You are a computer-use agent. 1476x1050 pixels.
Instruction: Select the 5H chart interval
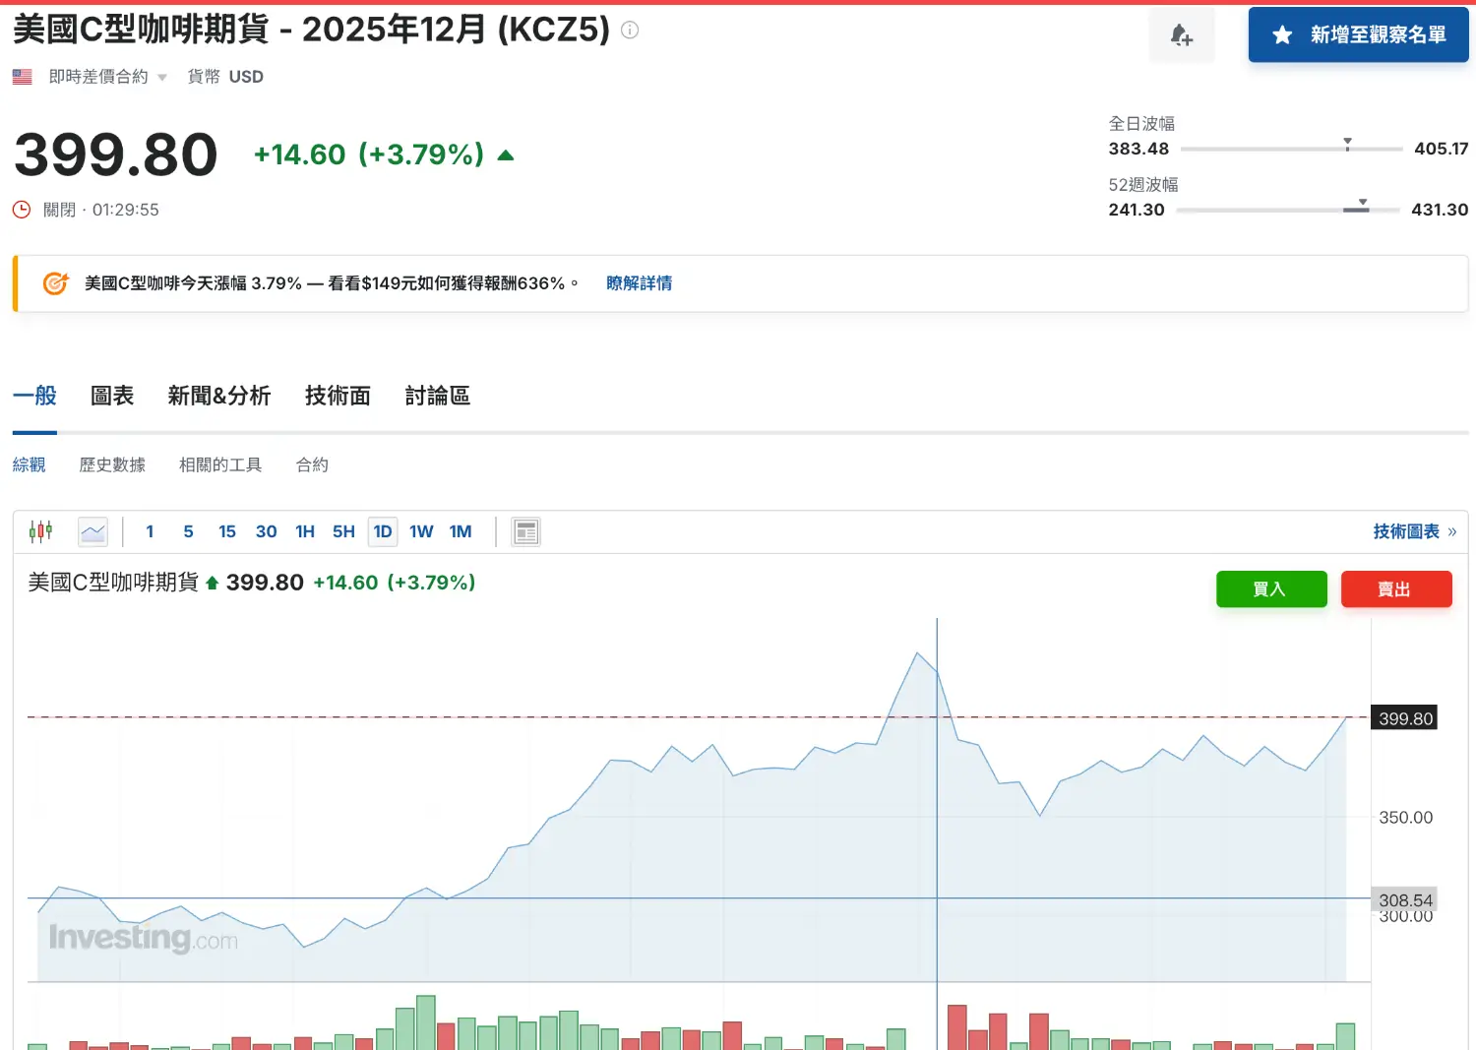pos(343,531)
